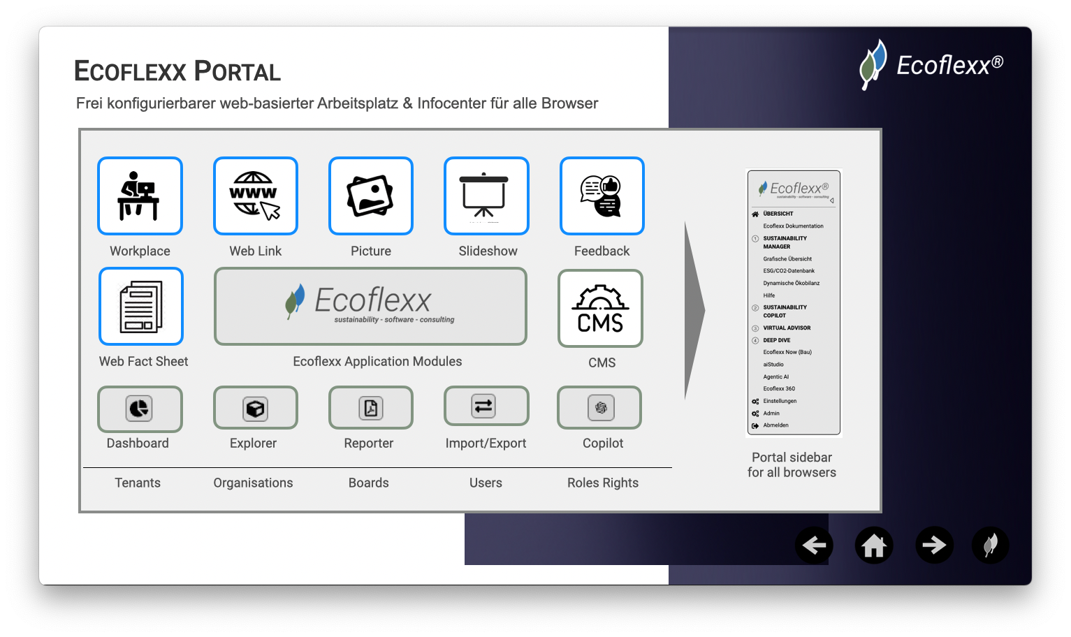Click Hilfe in the sidebar

[x=769, y=295]
